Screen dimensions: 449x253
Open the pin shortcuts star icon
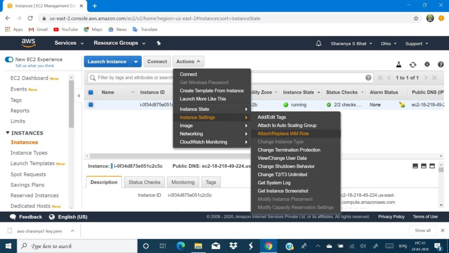pyautogui.click(x=159, y=43)
